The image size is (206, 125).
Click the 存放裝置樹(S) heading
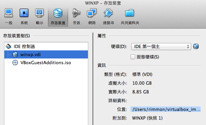(x=16, y=36)
